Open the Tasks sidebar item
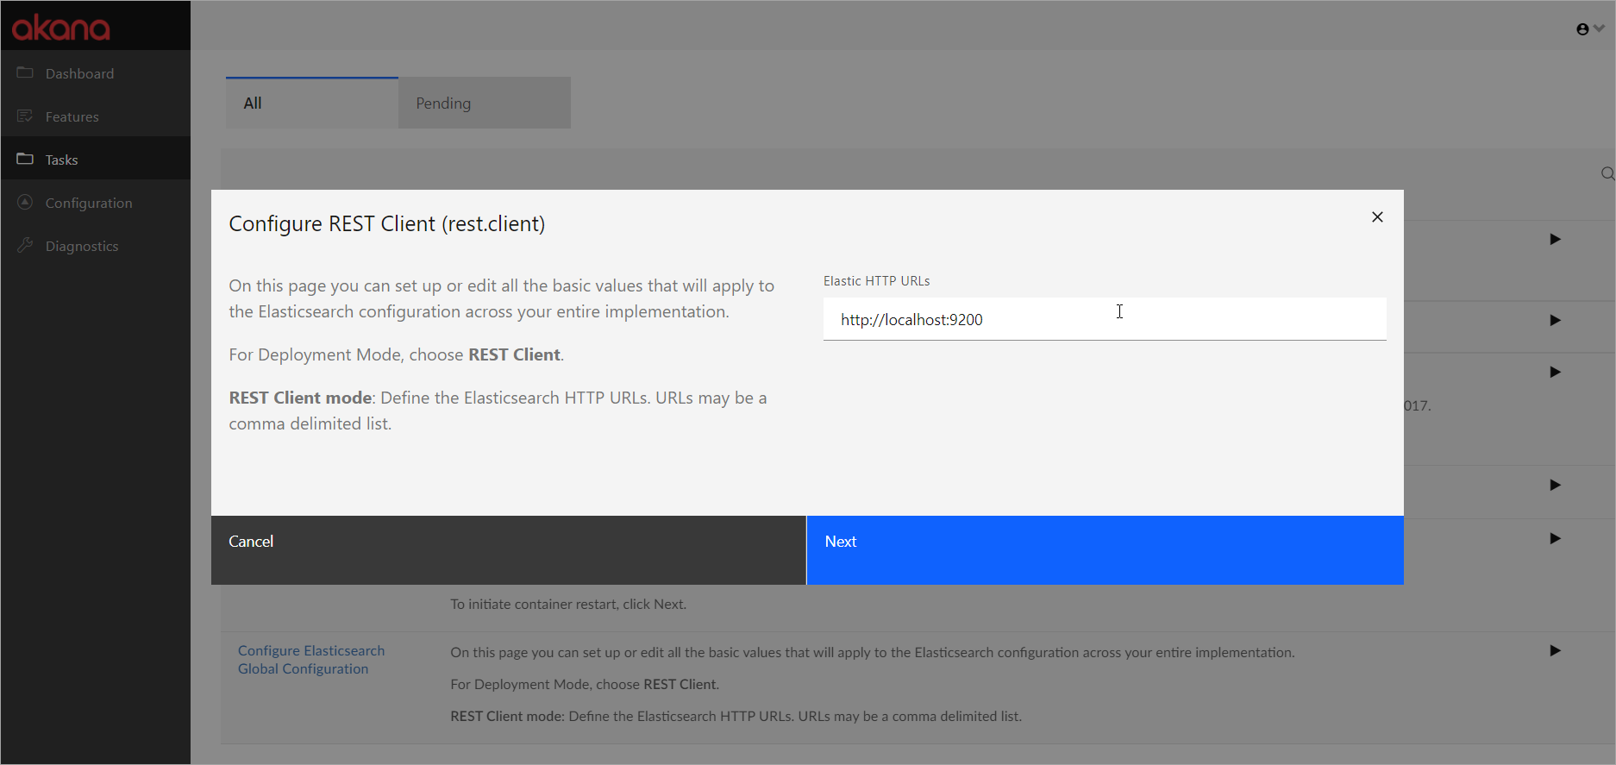 95,160
